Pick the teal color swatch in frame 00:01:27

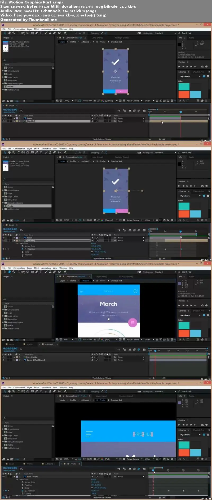(184, 87)
